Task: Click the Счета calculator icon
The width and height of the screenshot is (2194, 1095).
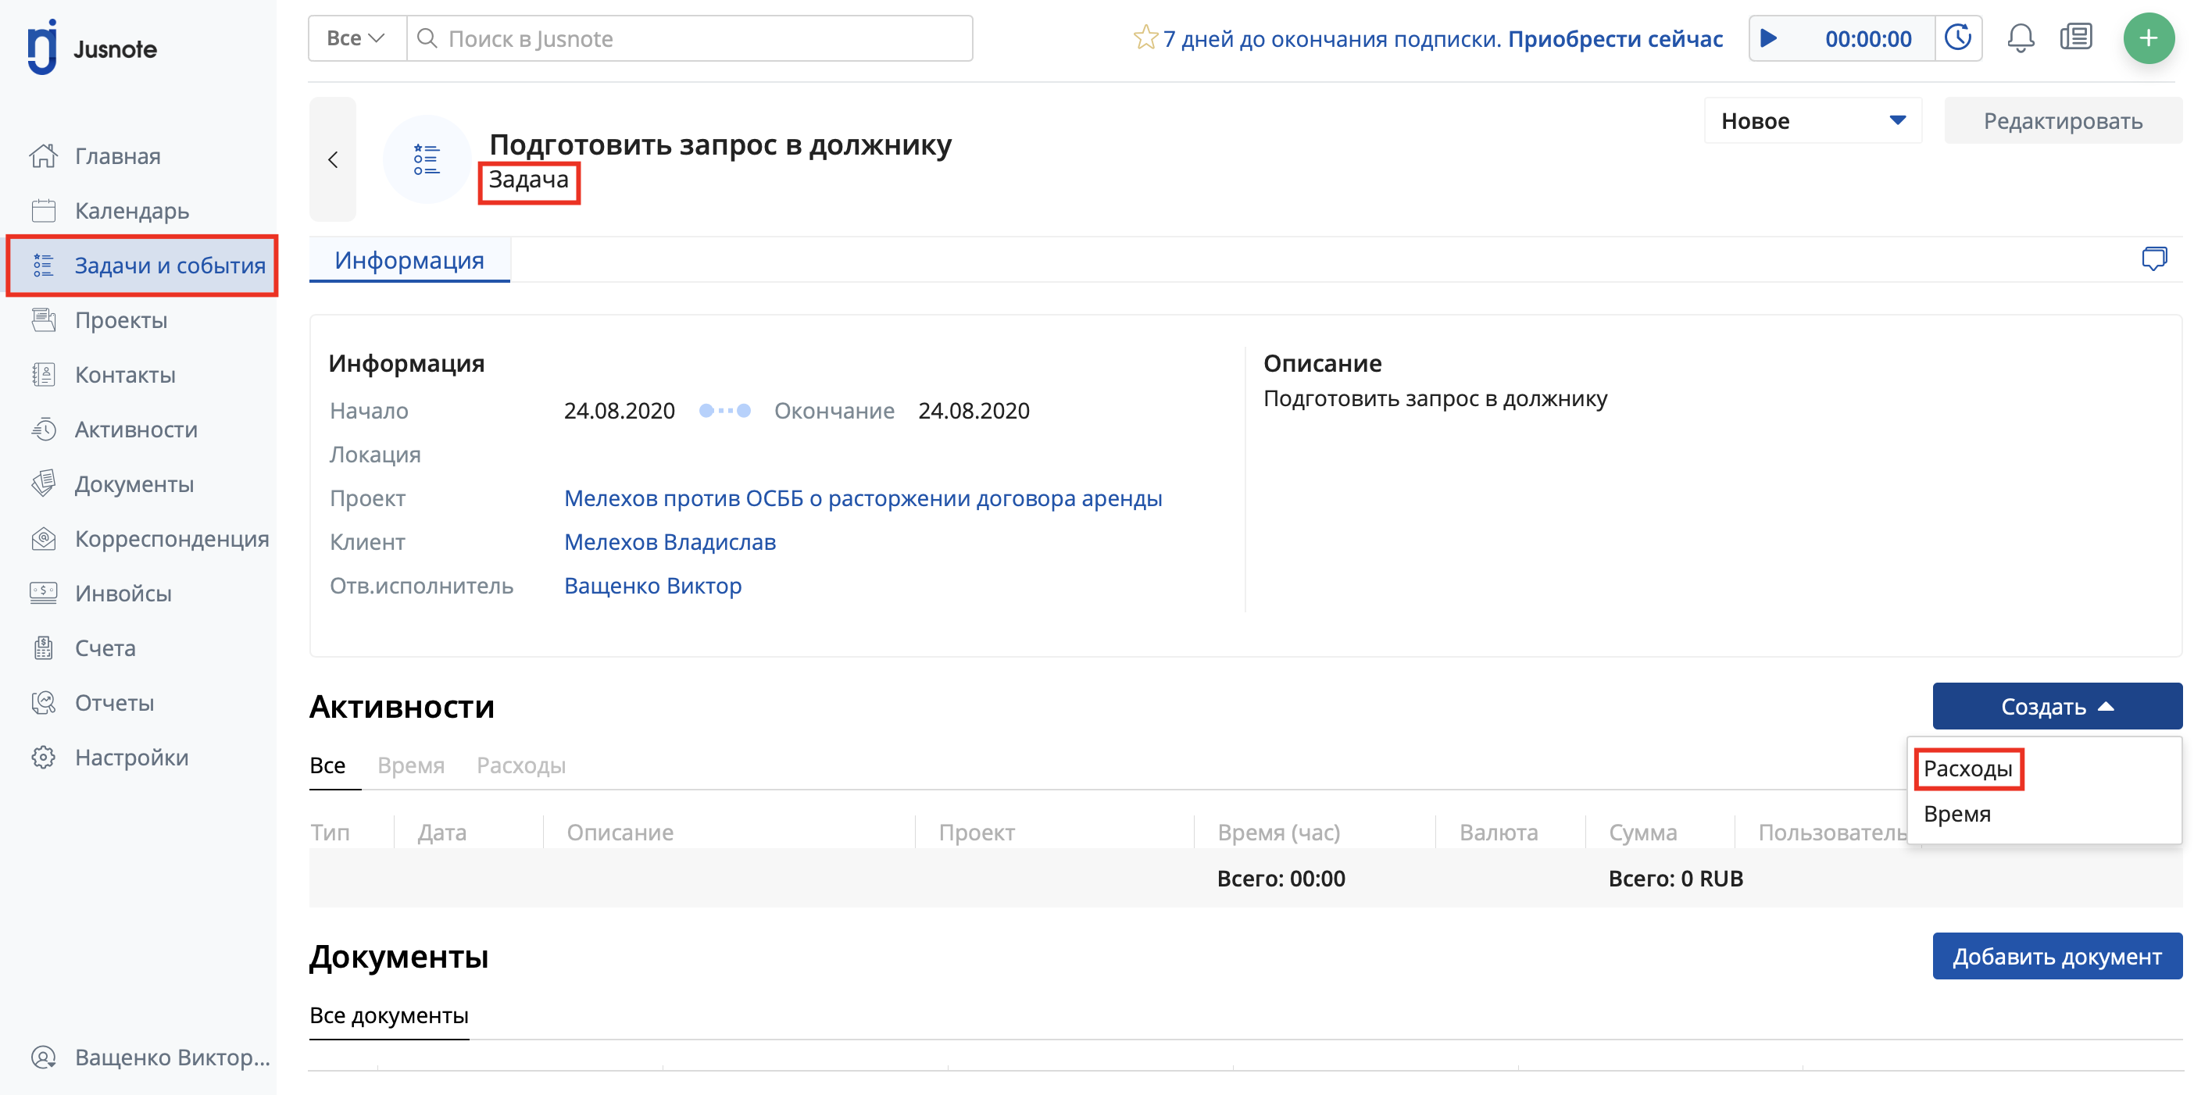Action: point(44,647)
